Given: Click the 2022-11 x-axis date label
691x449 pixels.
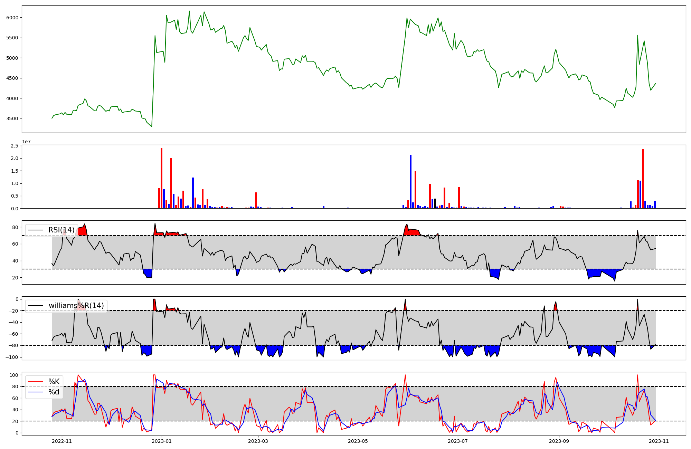Looking at the screenshot, I should [x=62, y=441].
